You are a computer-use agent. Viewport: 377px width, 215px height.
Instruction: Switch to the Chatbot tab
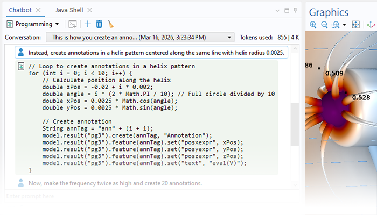(x=20, y=10)
